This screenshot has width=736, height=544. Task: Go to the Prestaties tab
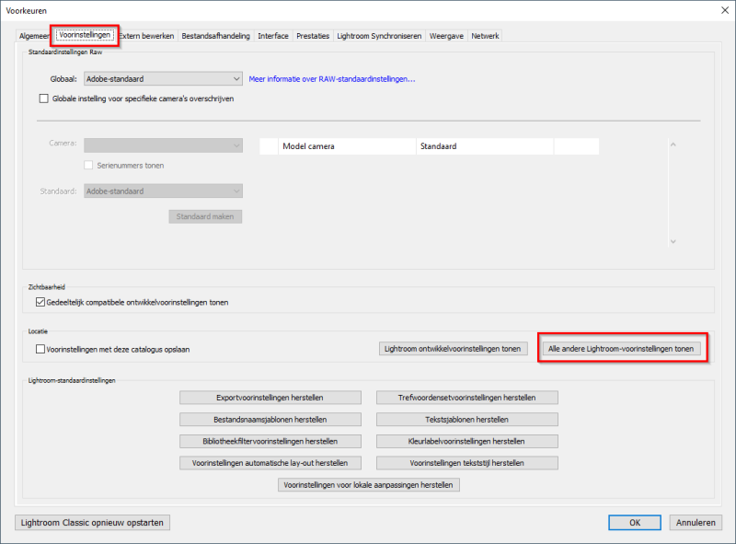coord(313,36)
